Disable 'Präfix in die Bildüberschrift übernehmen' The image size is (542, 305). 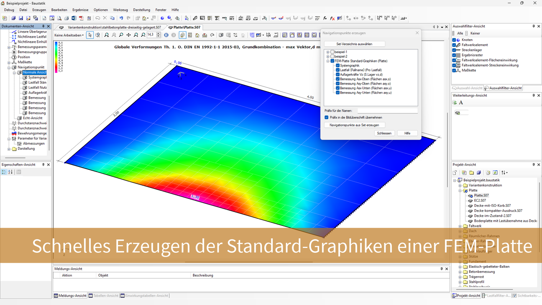(x=327, y=118)
